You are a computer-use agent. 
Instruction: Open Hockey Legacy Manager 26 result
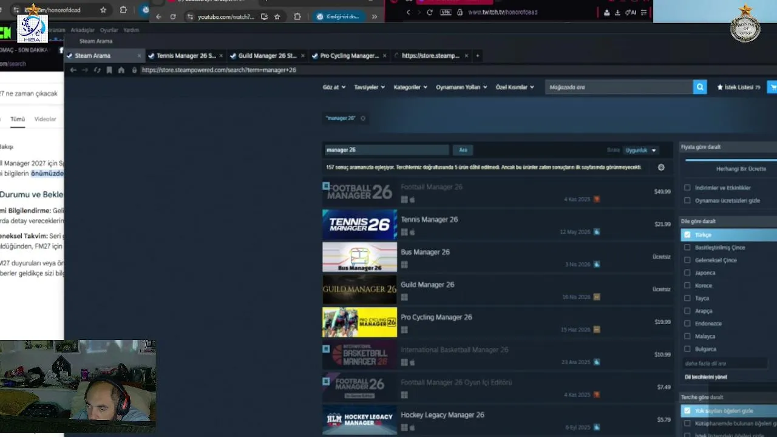tap(498, 420)
